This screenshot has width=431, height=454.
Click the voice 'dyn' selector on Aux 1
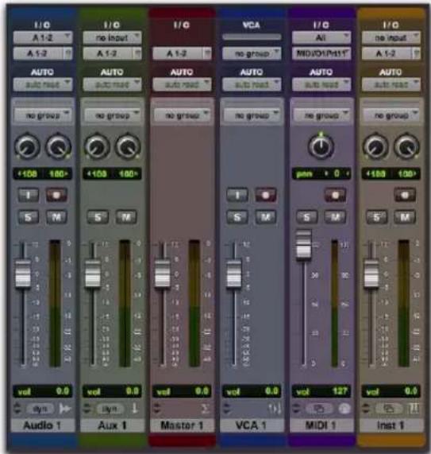tap(110, 409)
